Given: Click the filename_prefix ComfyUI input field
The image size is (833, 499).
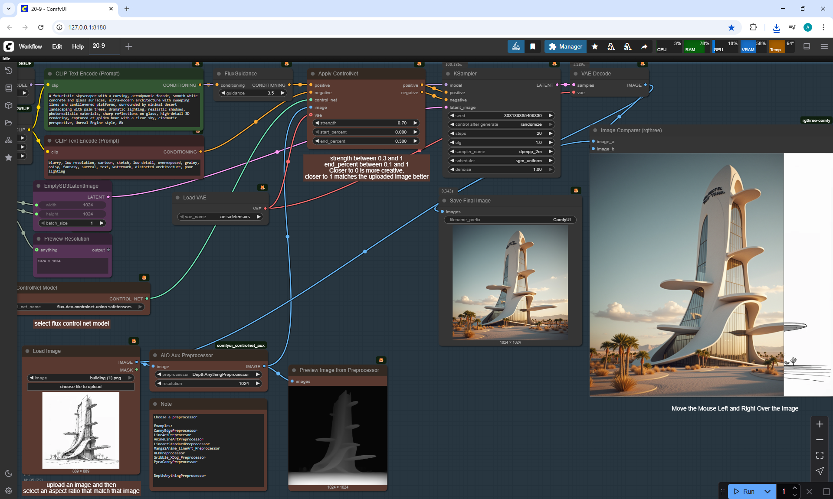Looking at the screenshot, I should (510, 220).
